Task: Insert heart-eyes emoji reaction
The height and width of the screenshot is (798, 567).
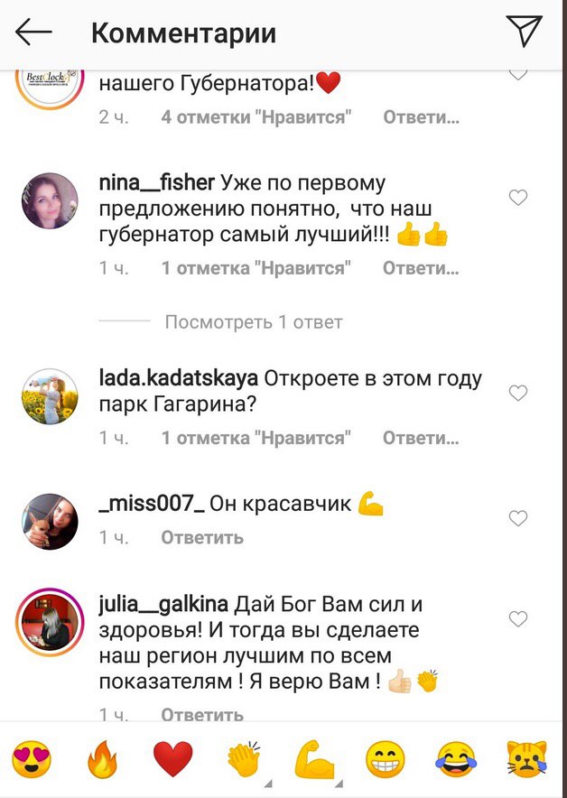Action: tap(32, 759)
